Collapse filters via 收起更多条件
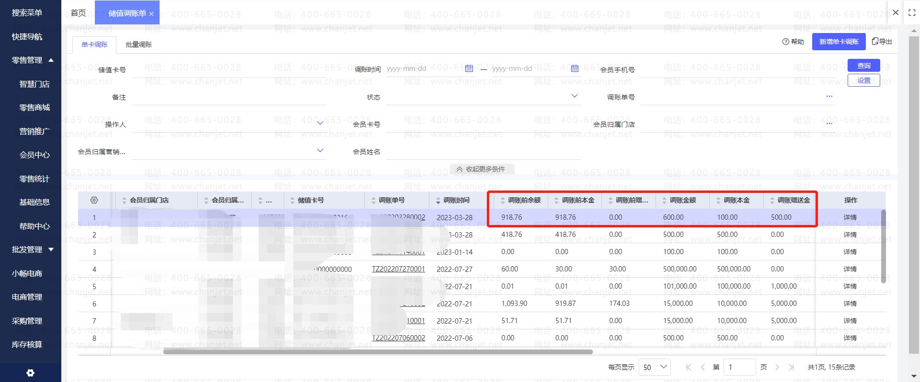Screen dimensions: 920x382 (482, 169)
